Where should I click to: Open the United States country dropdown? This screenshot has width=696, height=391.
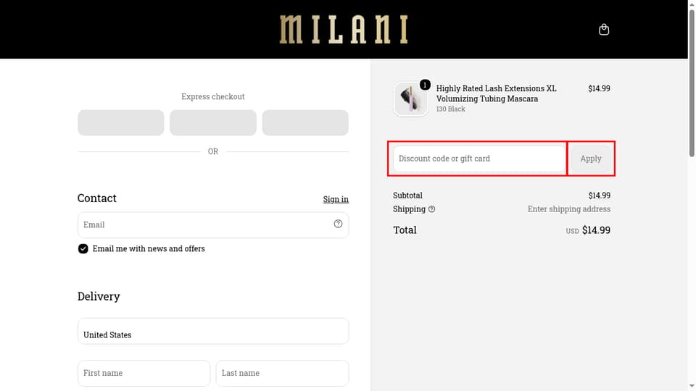click(x=213, y=331)
